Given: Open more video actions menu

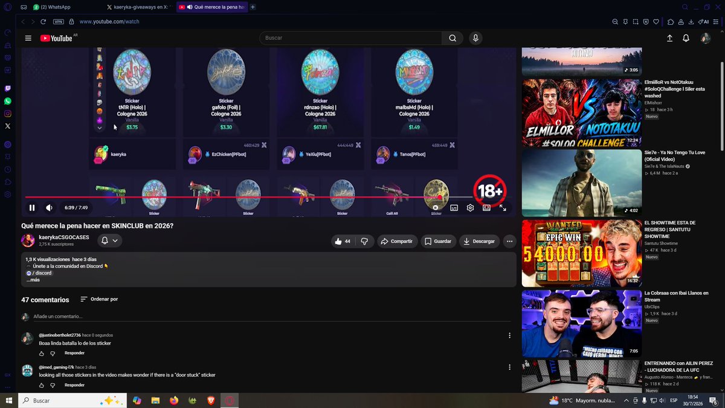Looking at the screenshot, I should [510, 241].
